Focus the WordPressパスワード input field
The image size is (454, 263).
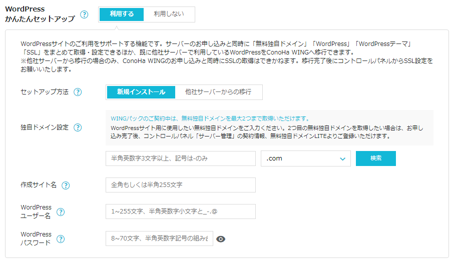click(x=159, y=238)
